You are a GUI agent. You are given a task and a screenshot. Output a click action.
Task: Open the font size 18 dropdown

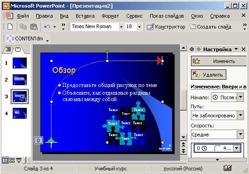coord(139,27)
